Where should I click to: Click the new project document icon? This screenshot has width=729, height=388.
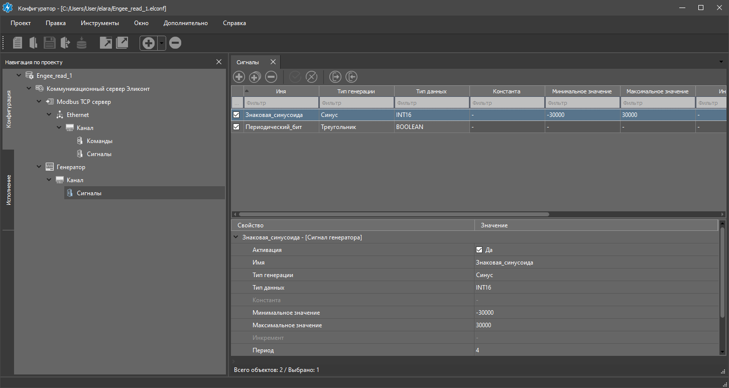coord(18,43)
